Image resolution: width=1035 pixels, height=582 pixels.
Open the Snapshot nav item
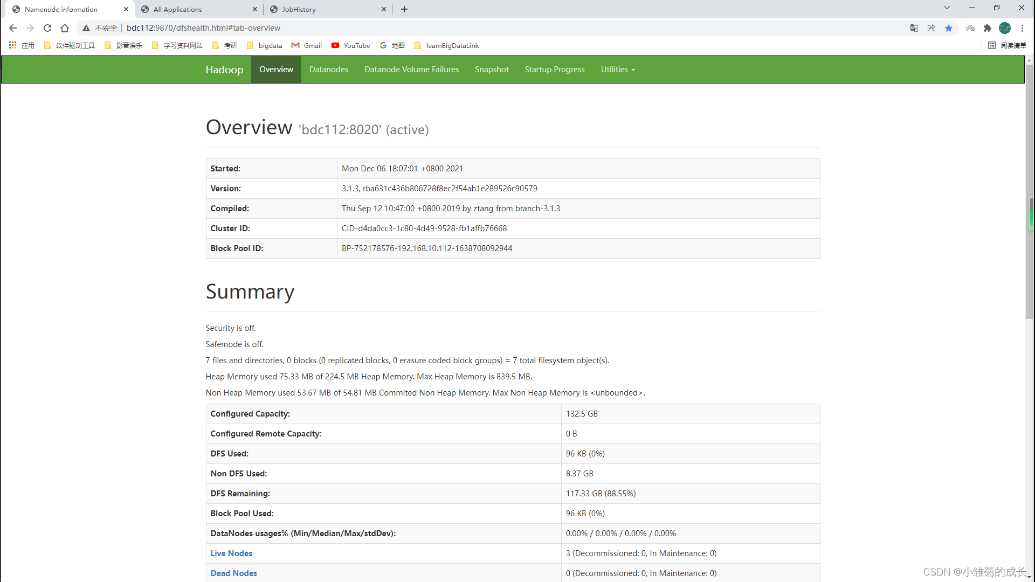[x=492, y=70]
